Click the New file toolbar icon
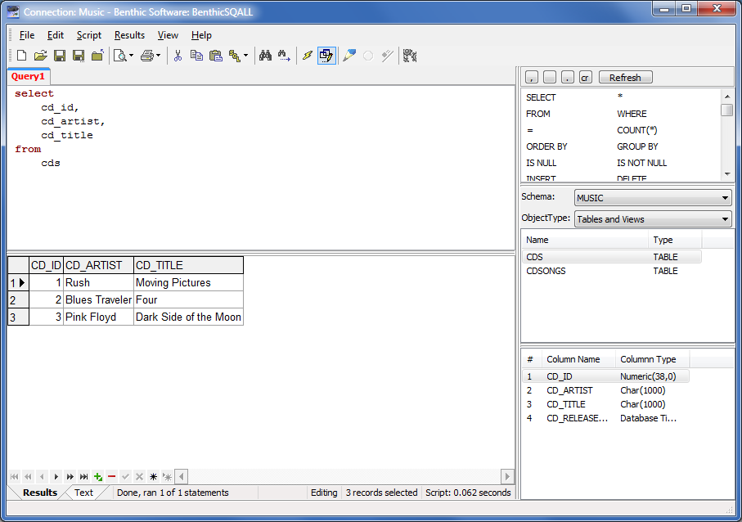The image size is (742, 522). click(21, 56)
